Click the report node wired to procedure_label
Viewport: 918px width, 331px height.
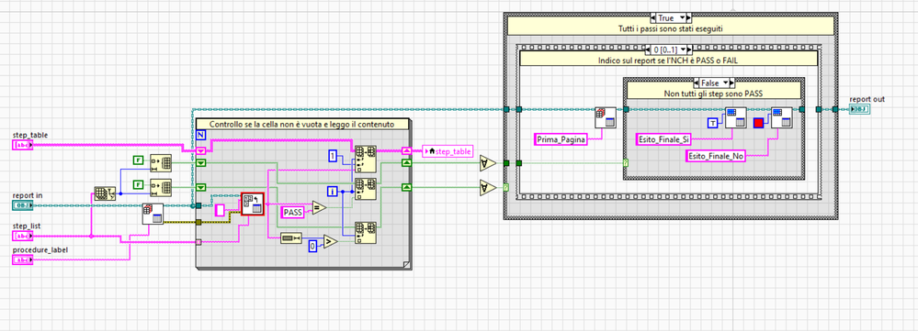pyautogui.click(x=153, y=215)
